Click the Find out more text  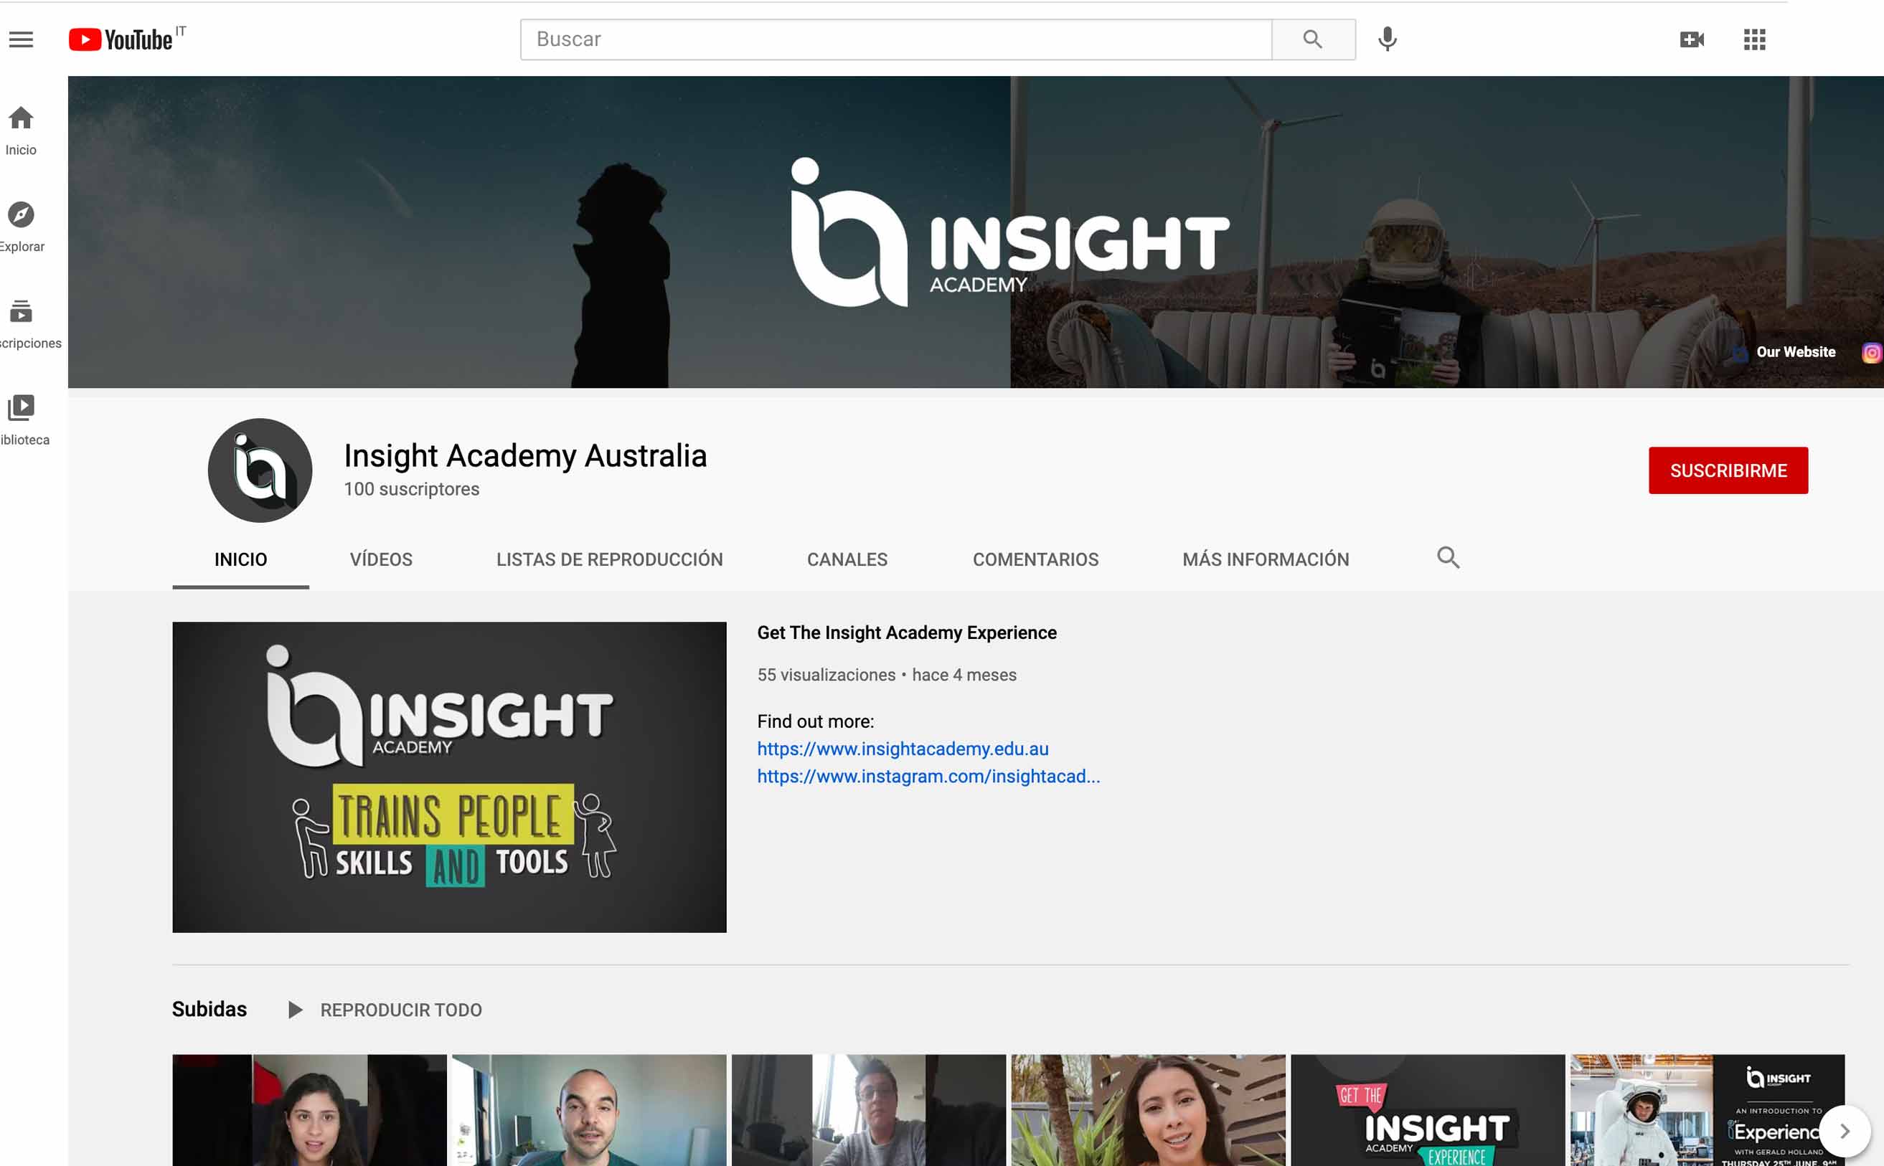(x=816, y=722)
